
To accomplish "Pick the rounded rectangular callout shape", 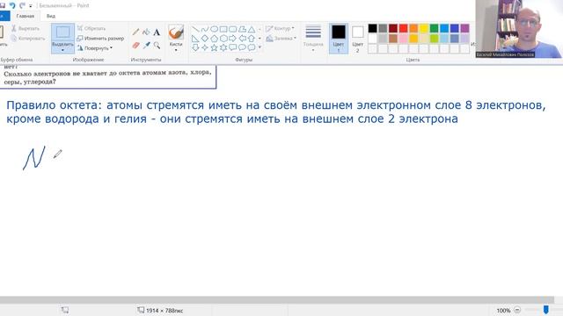I will (x=232, y=47).
